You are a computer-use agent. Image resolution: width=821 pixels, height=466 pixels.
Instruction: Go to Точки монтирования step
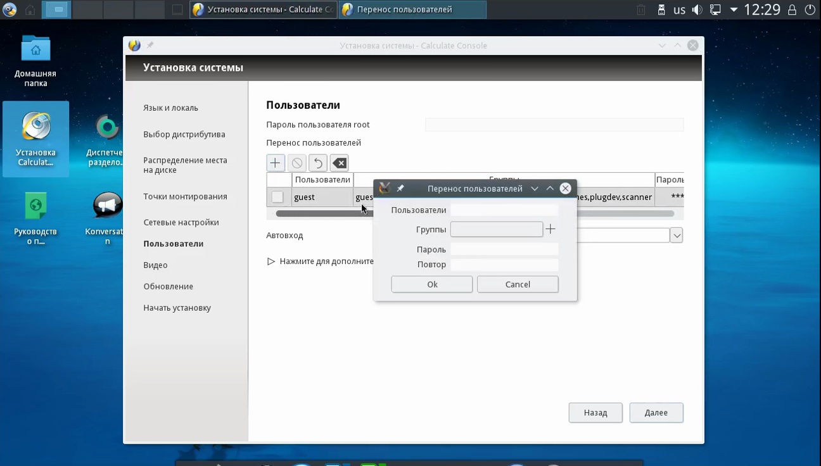(185, 196)
